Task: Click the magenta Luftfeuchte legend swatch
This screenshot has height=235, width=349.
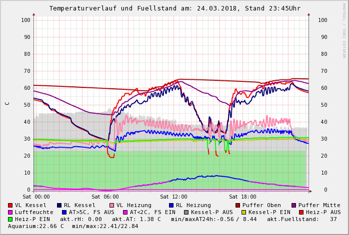Action: click(10, 213)
